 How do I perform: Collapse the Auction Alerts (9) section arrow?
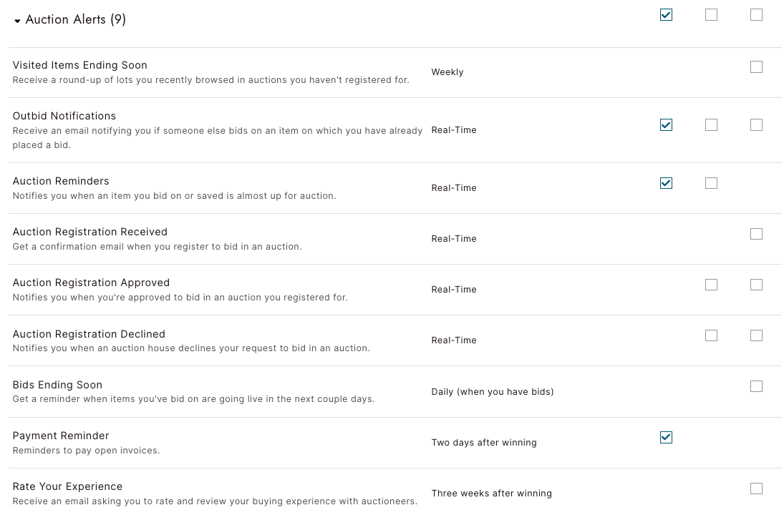[x=17, y=21]
